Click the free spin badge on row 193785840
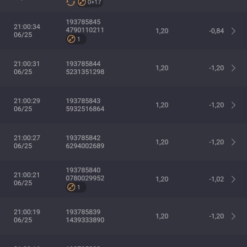The width and height of the screenshot is (247, 247). (x=76, y=187)
